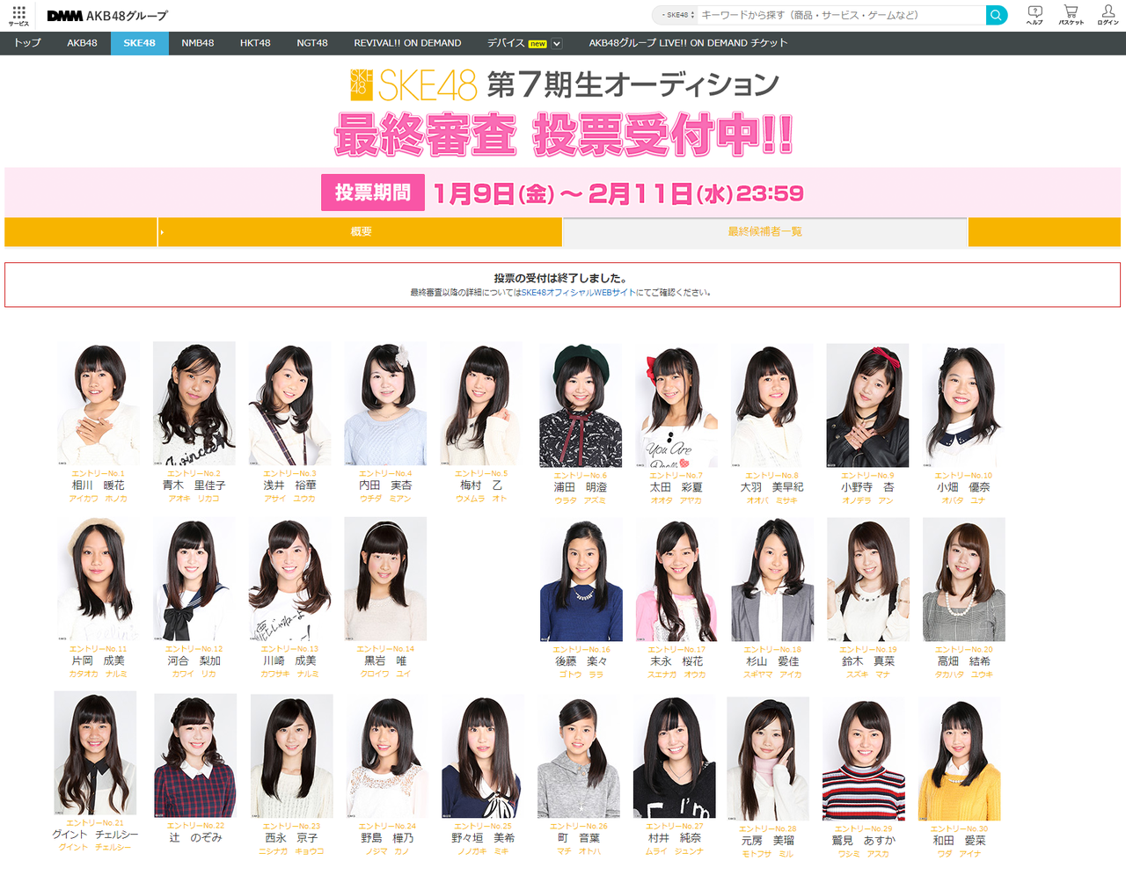Go to the トップ nav item

[27, 43]
